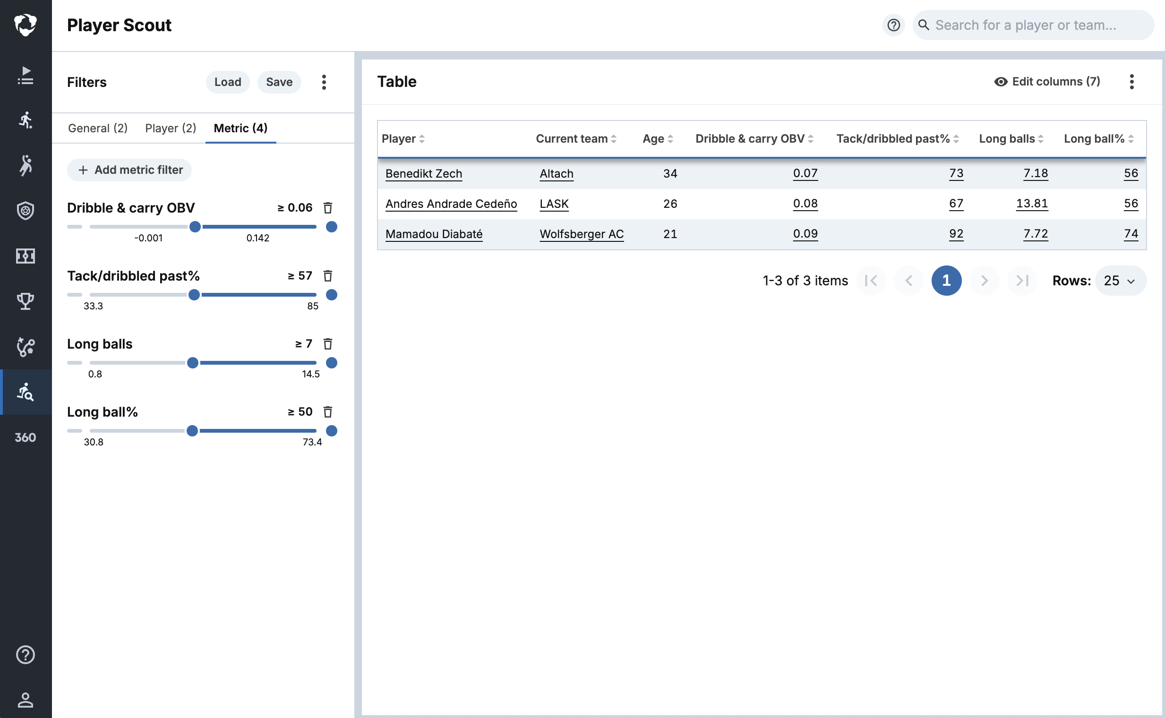Click the trophy competitions sidebar icon

pos(26,301)
